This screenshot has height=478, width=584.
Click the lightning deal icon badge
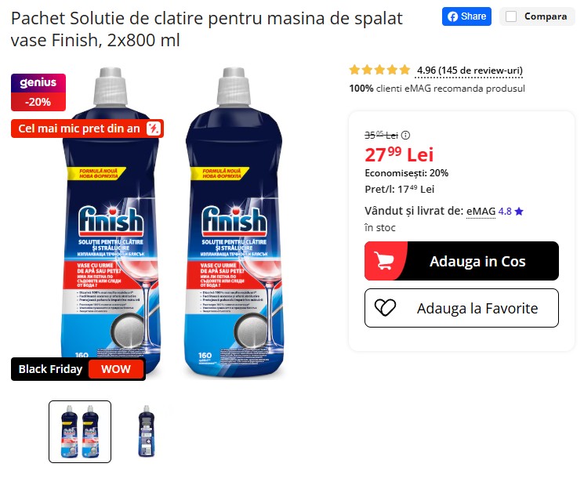153,129
